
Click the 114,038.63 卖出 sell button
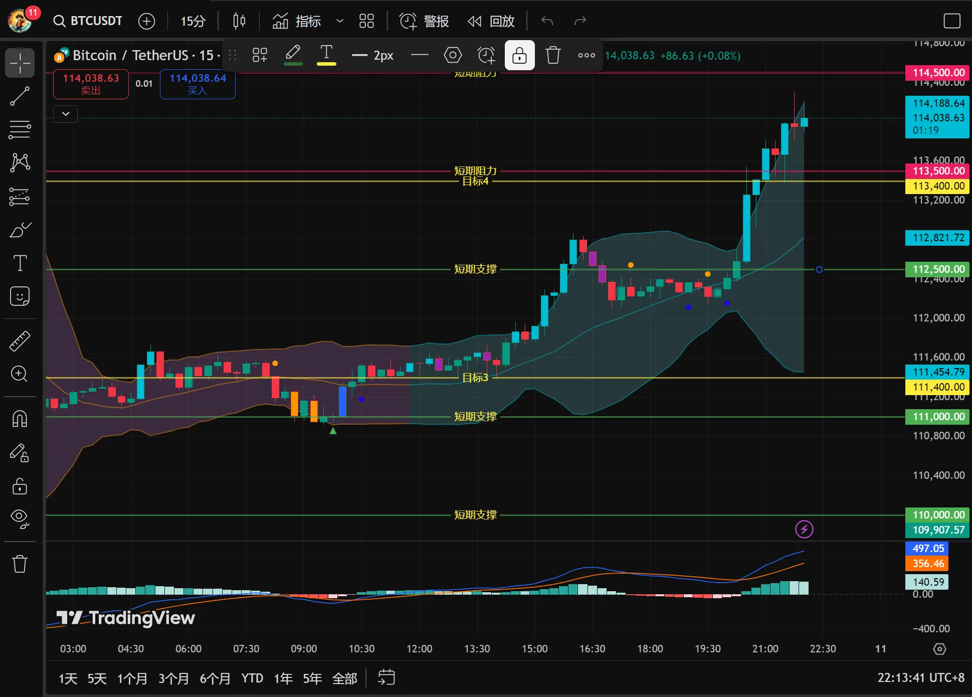(x=91, y=84)
